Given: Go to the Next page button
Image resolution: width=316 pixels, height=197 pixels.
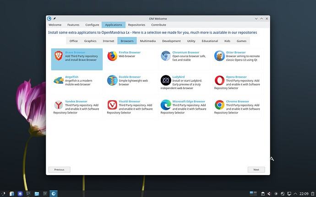Looking at the screenshot, I should [256, 170].
